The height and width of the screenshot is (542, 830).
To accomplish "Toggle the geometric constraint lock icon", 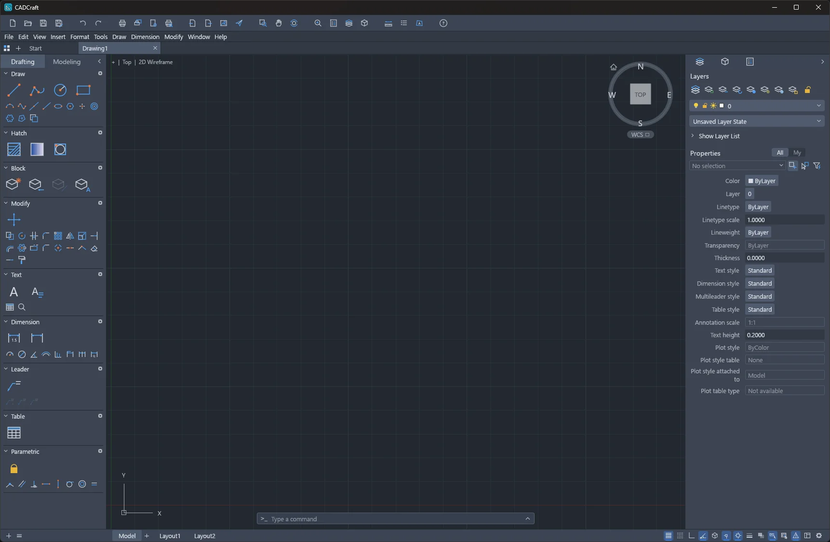I will (14, 469).
